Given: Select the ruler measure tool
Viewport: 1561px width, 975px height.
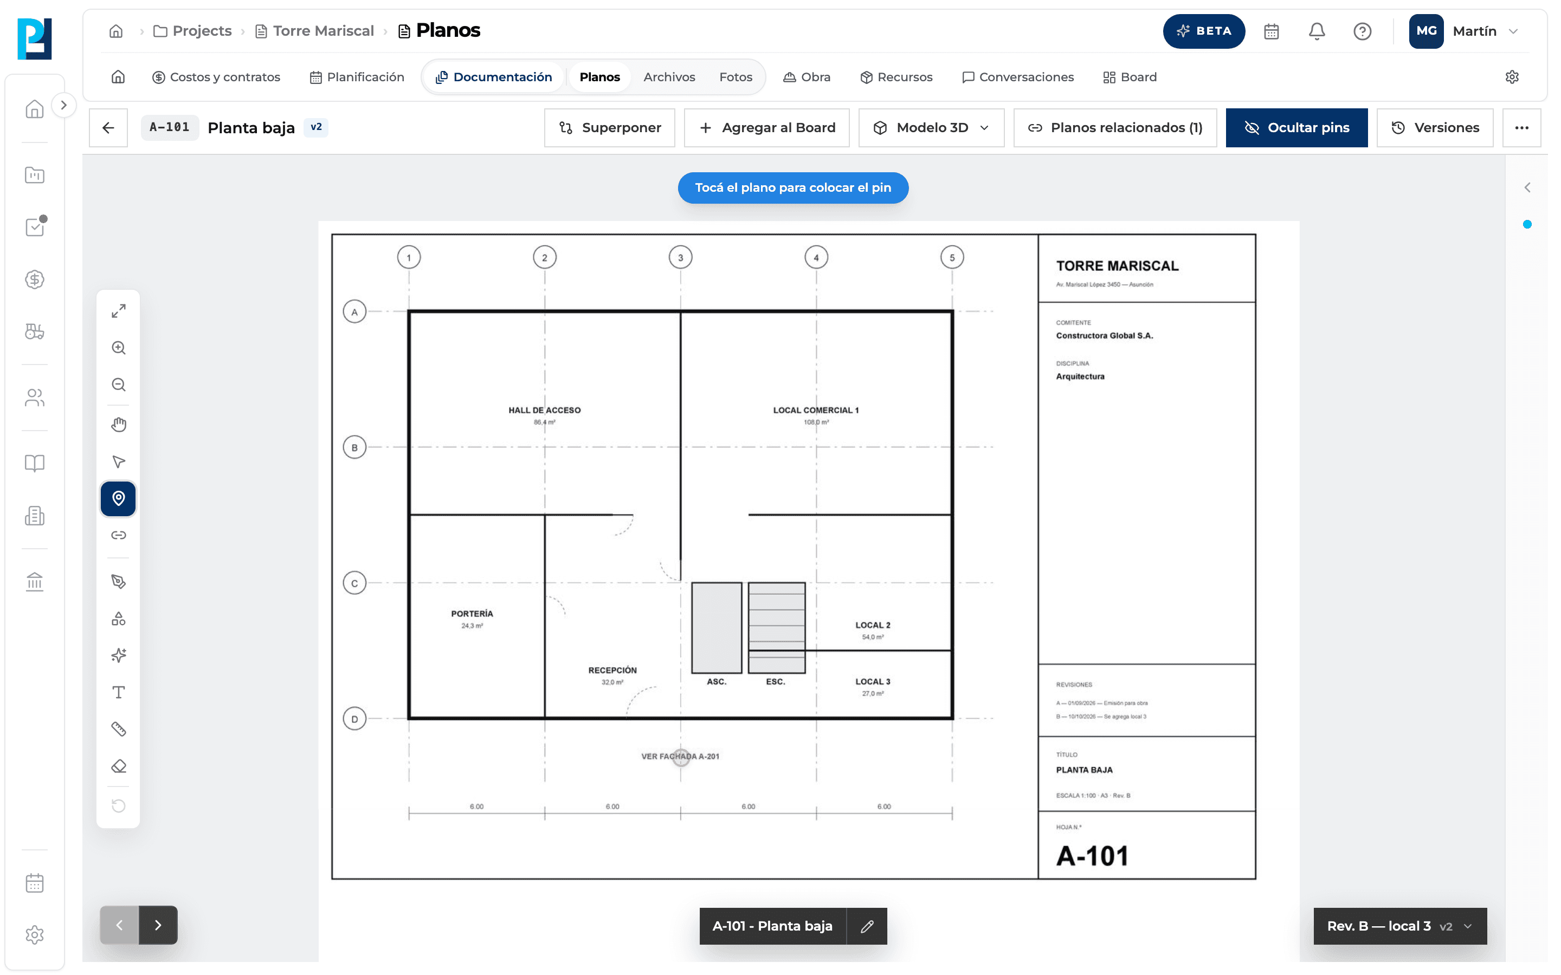Looking at the screenshot, I should click(118, 729).
